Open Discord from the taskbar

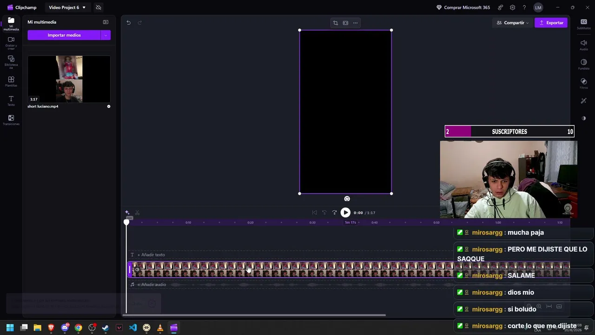pyautogui.click(x=65, y=328)
